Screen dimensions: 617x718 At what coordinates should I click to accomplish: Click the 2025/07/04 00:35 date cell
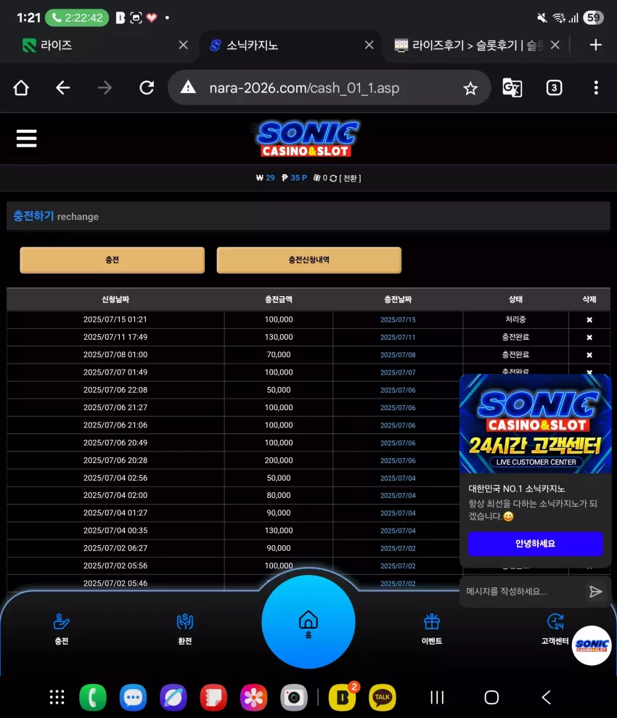point(115,531)
